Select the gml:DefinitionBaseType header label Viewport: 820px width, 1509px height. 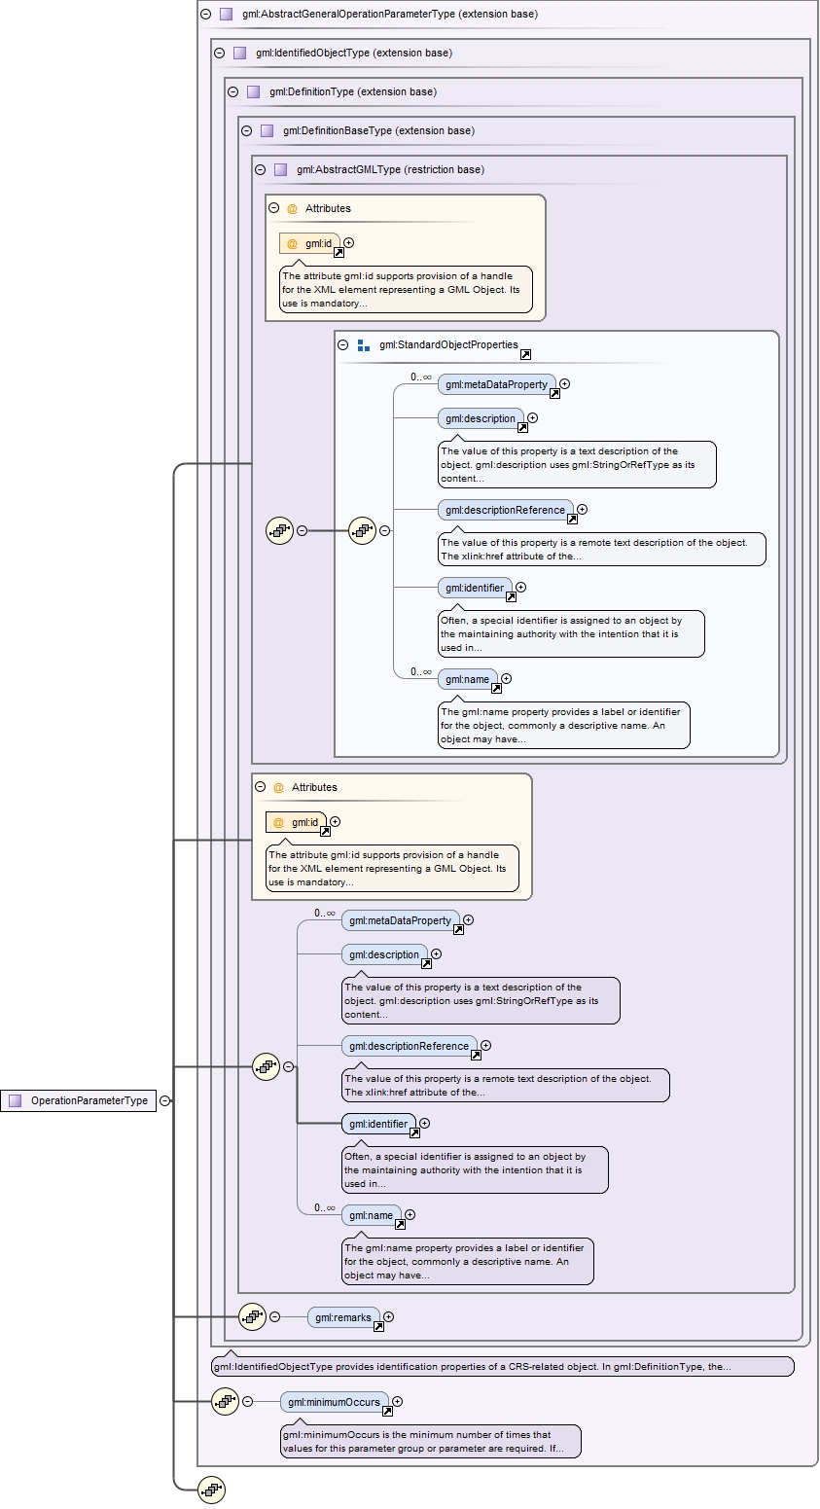[x=378, y=130]
